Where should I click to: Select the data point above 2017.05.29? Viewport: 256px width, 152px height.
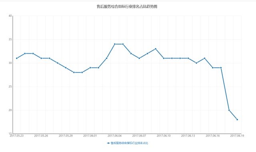[66, 68]
